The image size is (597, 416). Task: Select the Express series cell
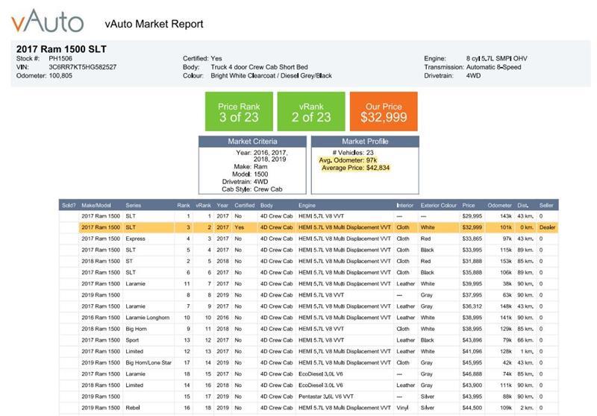click(136, 239)
